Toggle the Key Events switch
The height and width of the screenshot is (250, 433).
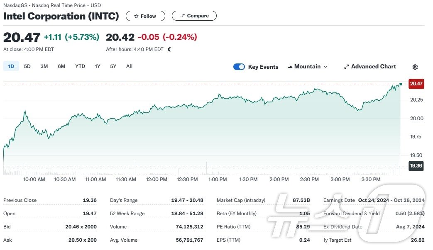click(x=239, y=67)
